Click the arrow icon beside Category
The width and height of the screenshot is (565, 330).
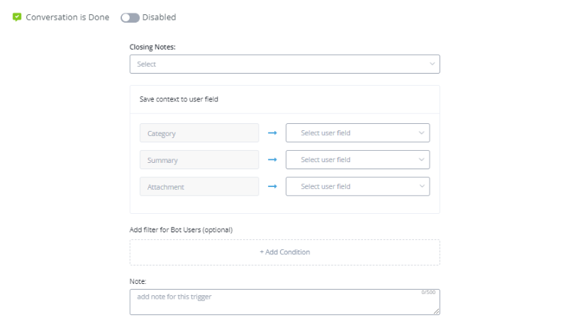272,133
